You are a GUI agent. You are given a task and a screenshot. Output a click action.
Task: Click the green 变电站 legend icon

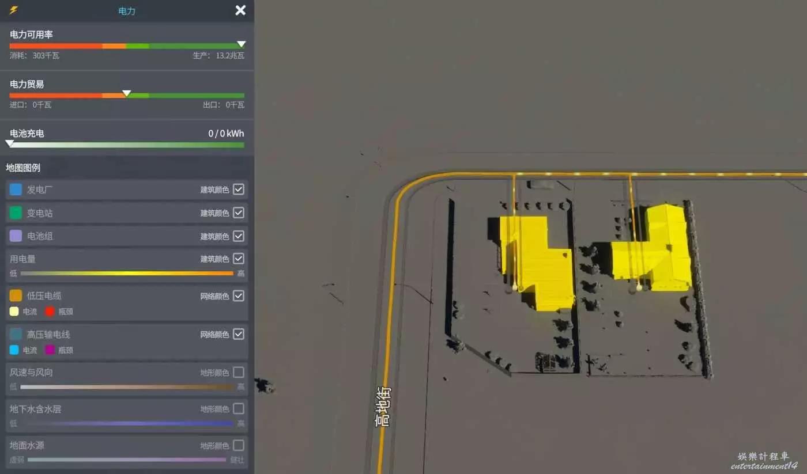pos(16,213)
